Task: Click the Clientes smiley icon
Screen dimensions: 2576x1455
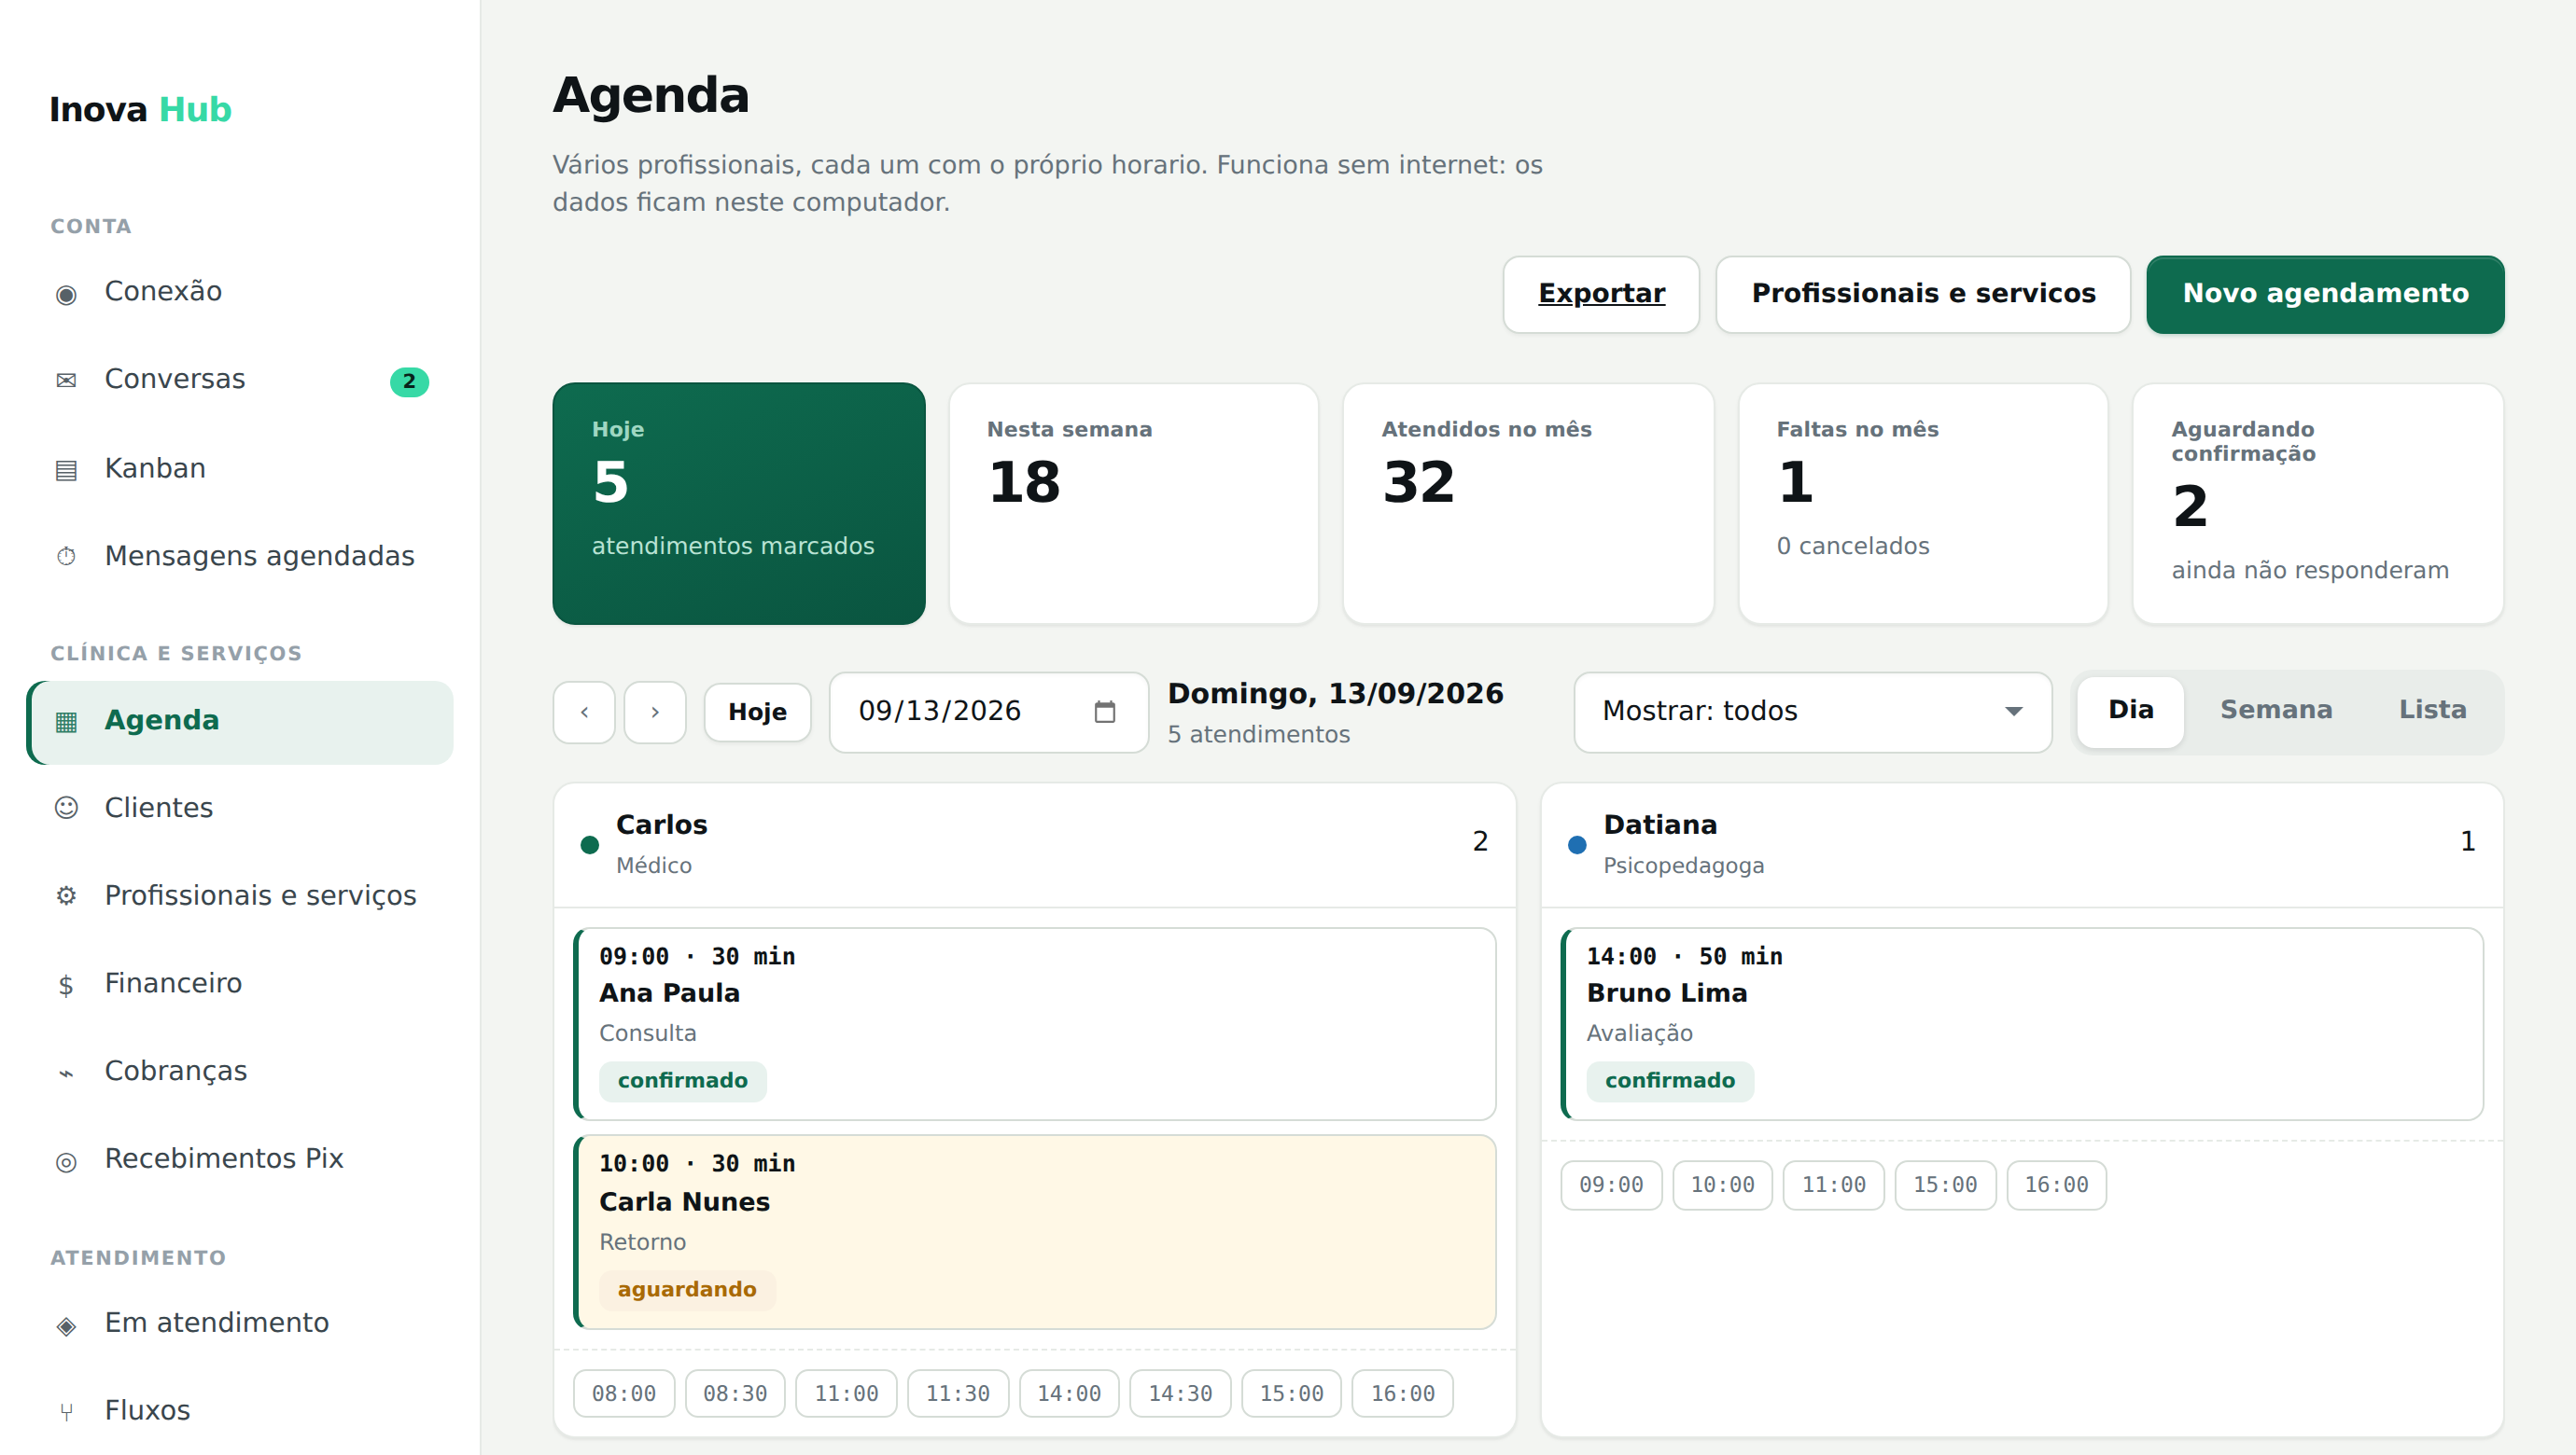Action: 66,809
